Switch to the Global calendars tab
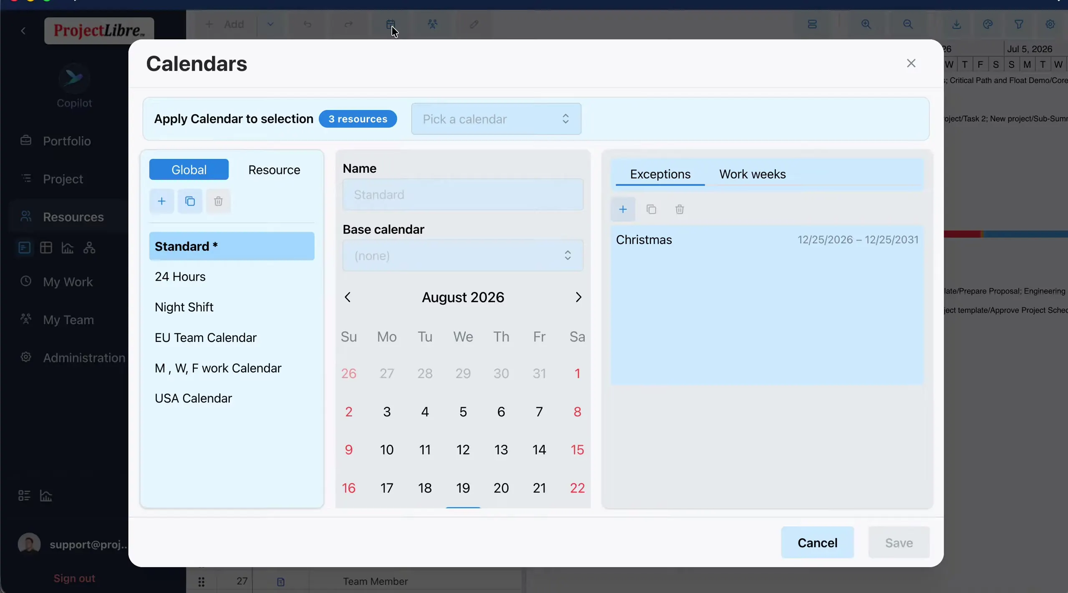The width and height of the screenshot is (1068, 593). pos(189,169)
